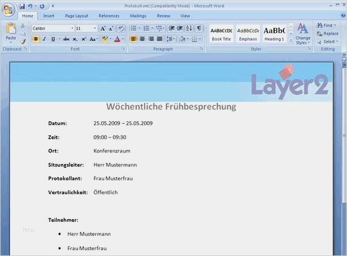Toggle Show/Hide paragraph marks
347x256 pixels.
point(199,28)
